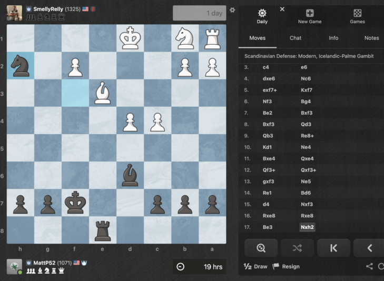Screen dimensions: 384x281
Task: Click the Resign button
Action: [286, 266]
